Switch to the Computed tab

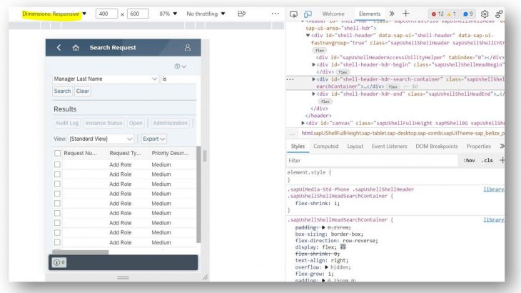point(325,146)
